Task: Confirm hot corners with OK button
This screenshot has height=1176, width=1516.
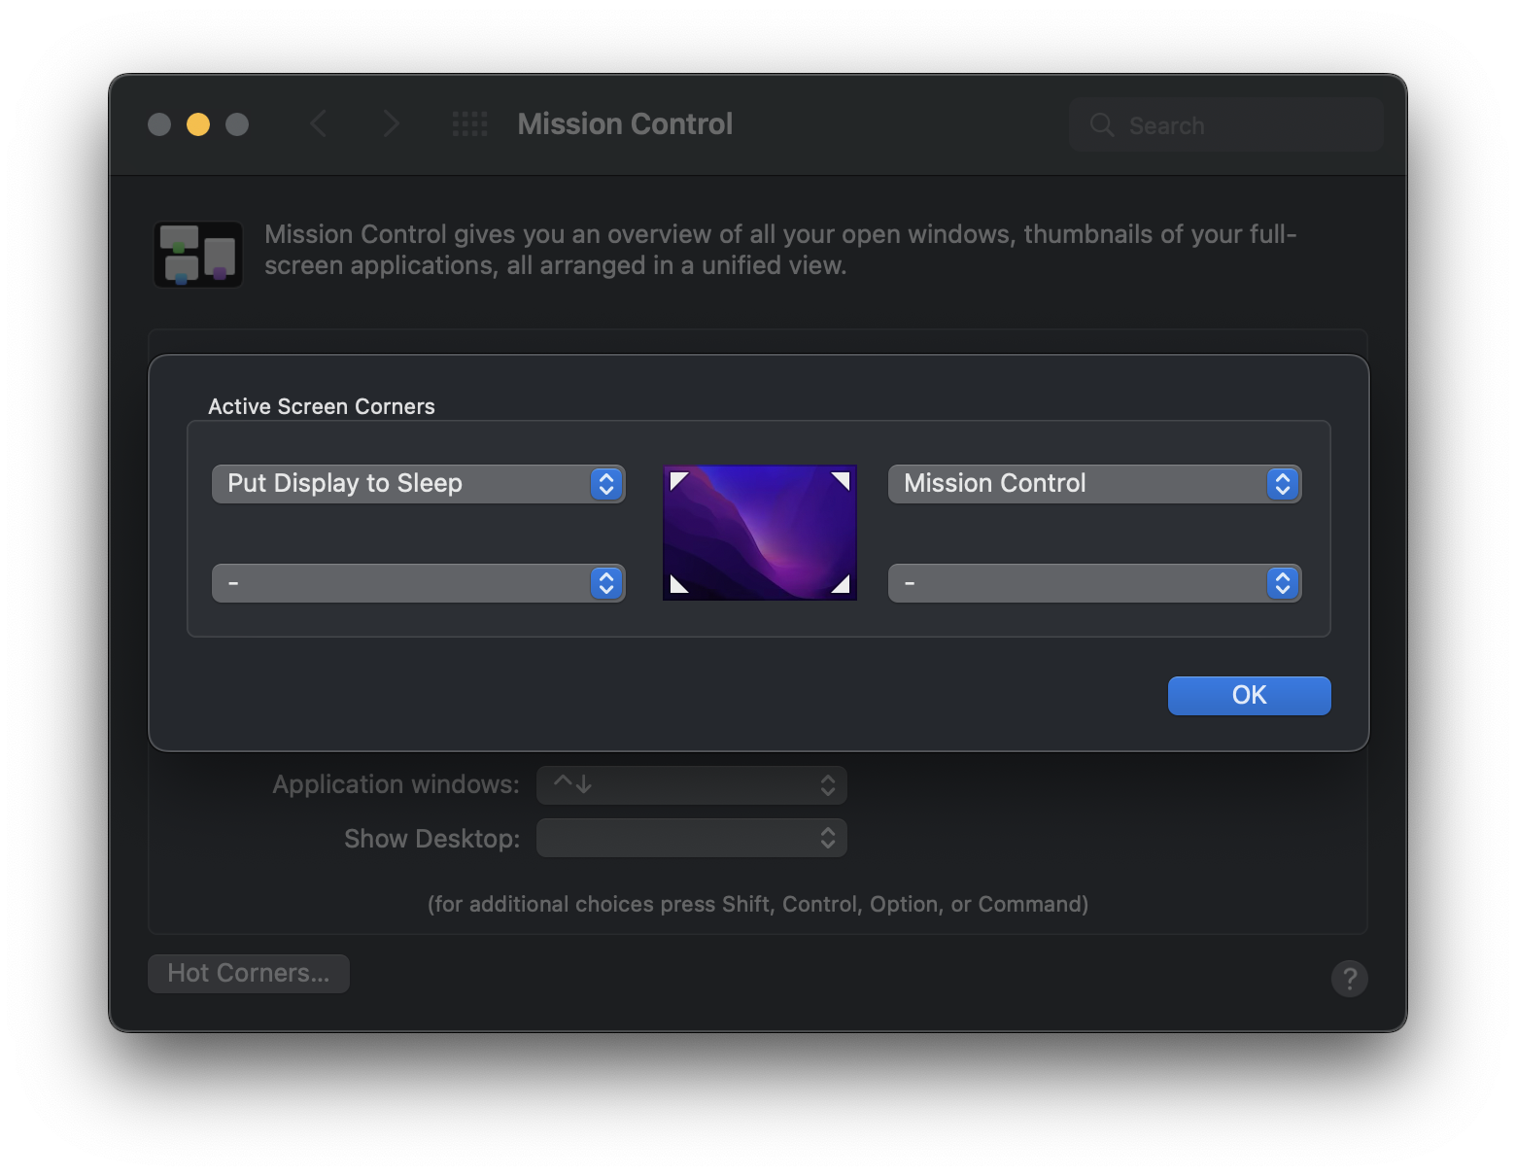Action: pyautogui.click(x=1249, y=696)
